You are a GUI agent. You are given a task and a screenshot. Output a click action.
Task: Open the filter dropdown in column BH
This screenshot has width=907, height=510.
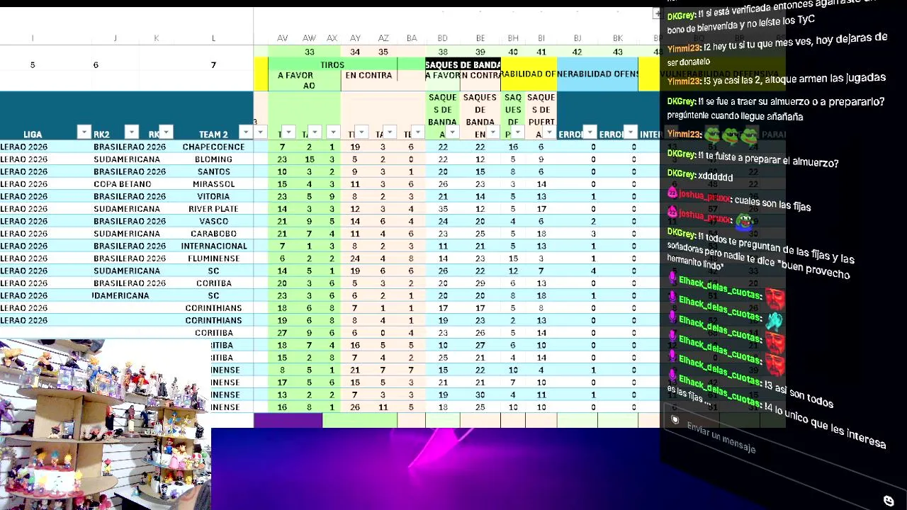click(x=517, y=132)
